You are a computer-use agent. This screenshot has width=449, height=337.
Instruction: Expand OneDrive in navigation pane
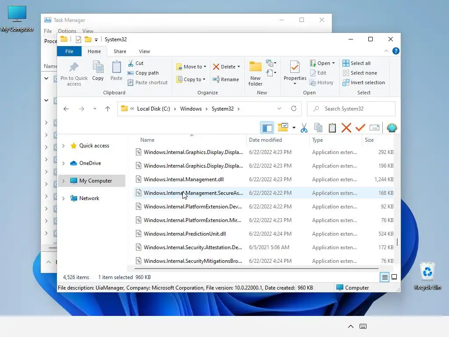[64, 163]
